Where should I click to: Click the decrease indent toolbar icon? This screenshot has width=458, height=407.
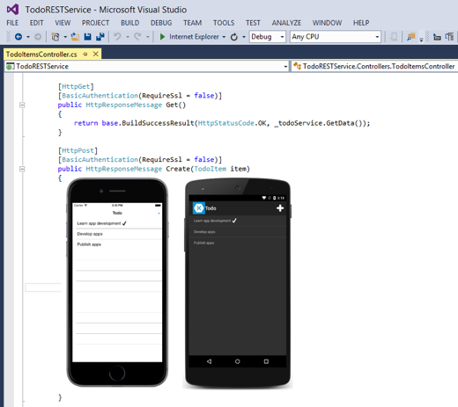click(437, 37)
